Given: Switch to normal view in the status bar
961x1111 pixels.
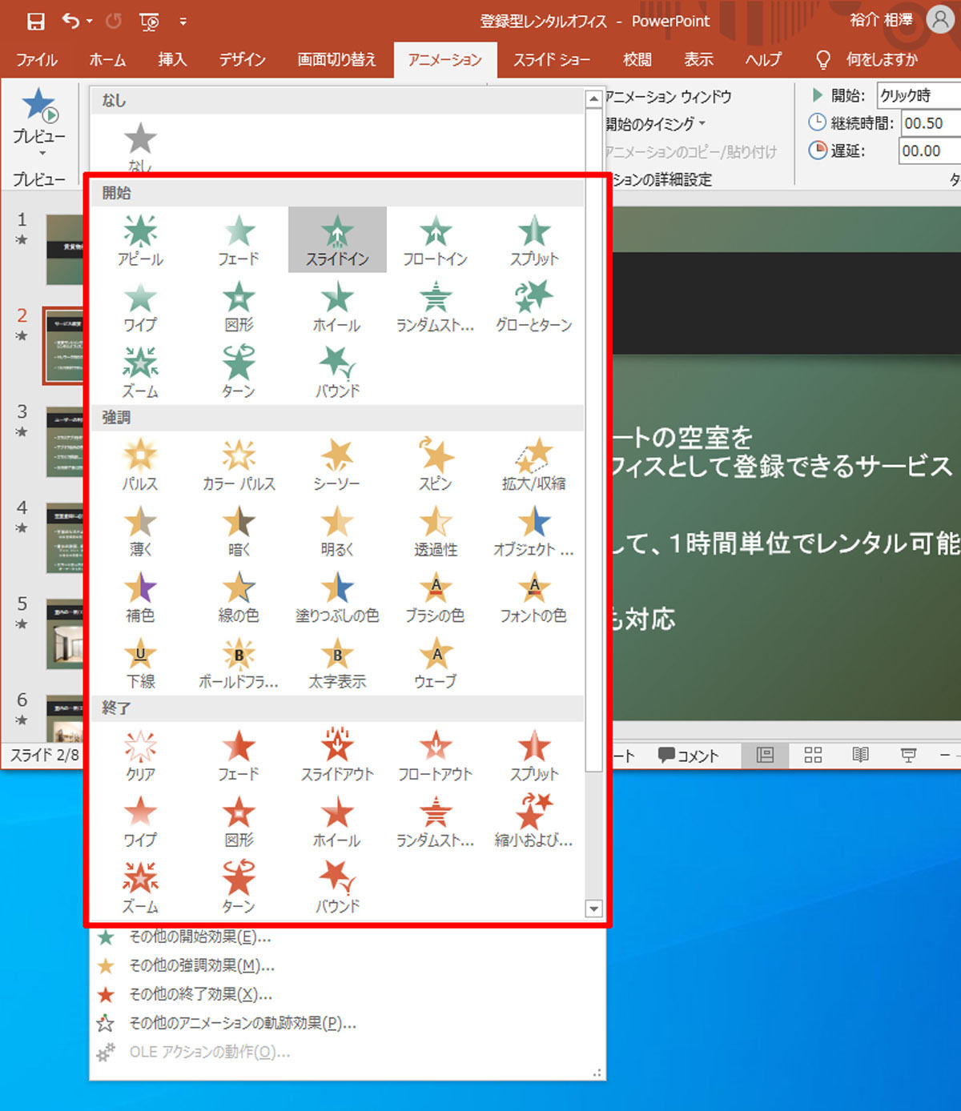Looking at the screenshot, I should 766,755.
